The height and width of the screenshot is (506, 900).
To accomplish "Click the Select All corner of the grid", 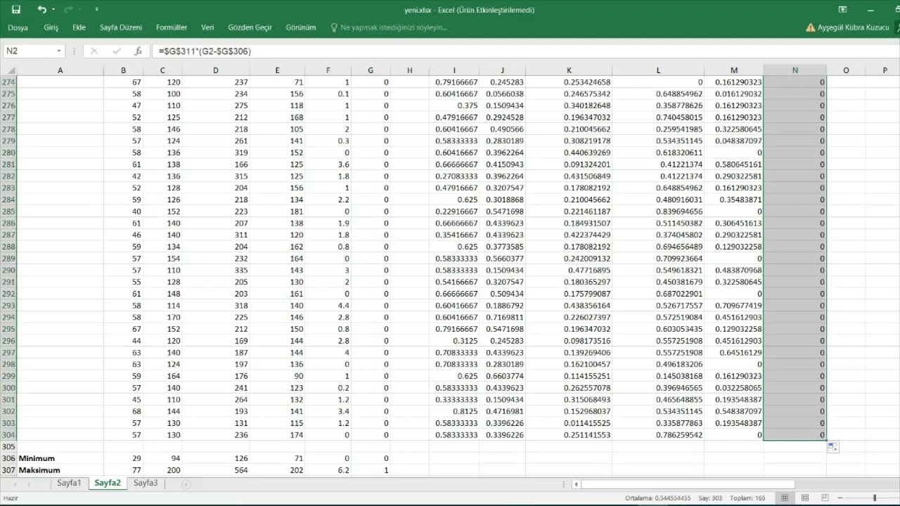I will click(x=8, y=70).
